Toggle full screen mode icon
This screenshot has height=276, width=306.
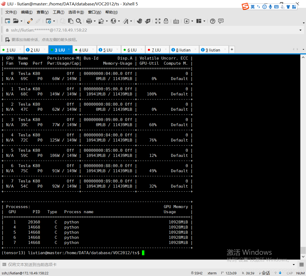(x=158, y=21)
